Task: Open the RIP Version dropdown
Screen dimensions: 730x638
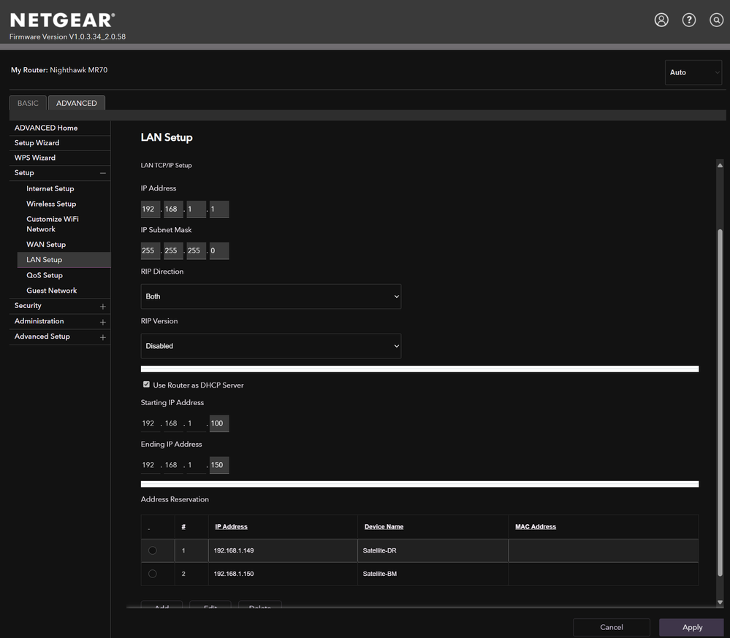Action: (x=270, y=346)
